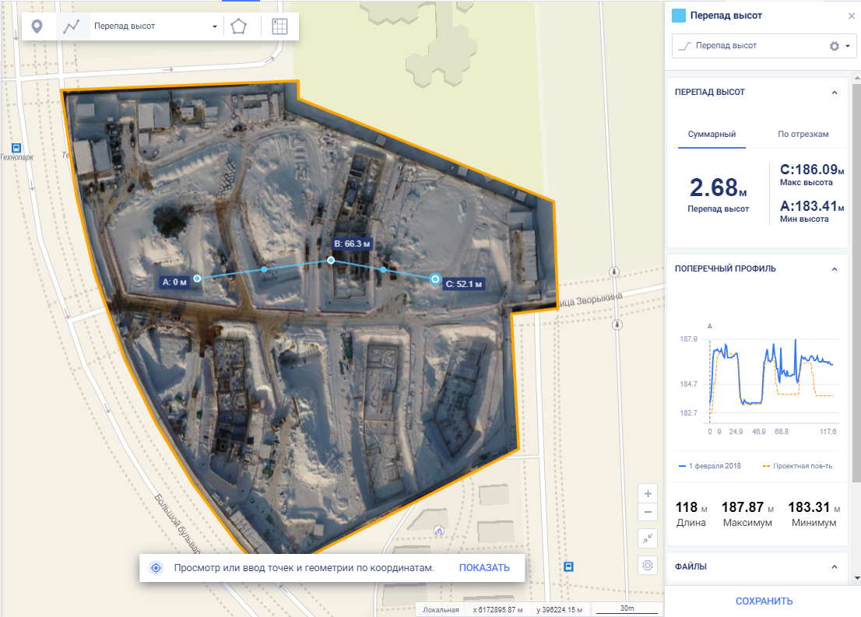
Task: Collapse the ПОПЕРЕЧНЫЙ ПРОФИЛЬ section
Action: click(x=835, y=269)
